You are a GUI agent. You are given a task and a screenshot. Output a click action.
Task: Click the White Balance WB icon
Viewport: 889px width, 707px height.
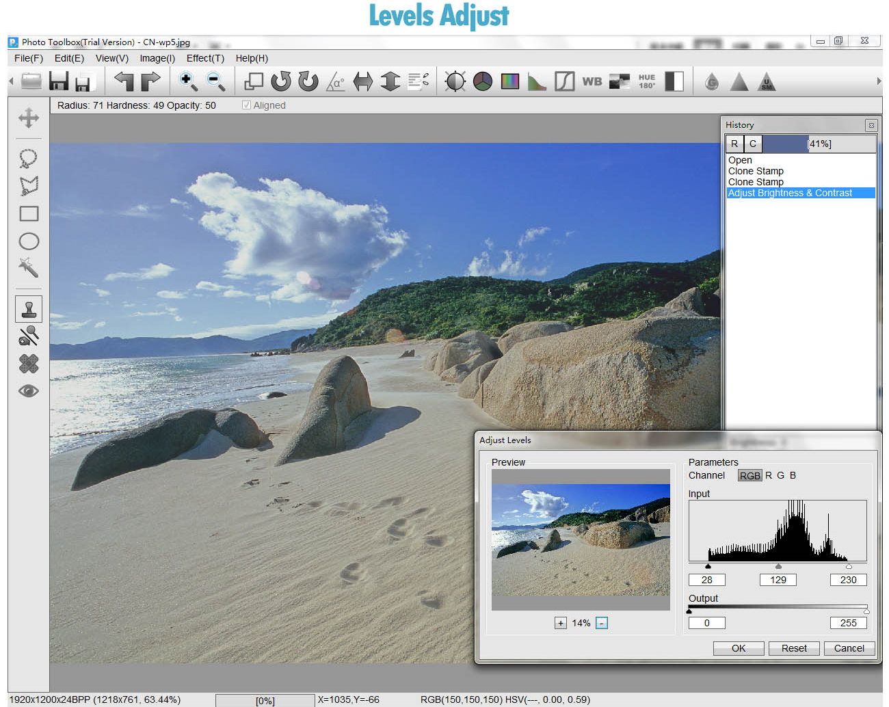(x=592, y=81)
